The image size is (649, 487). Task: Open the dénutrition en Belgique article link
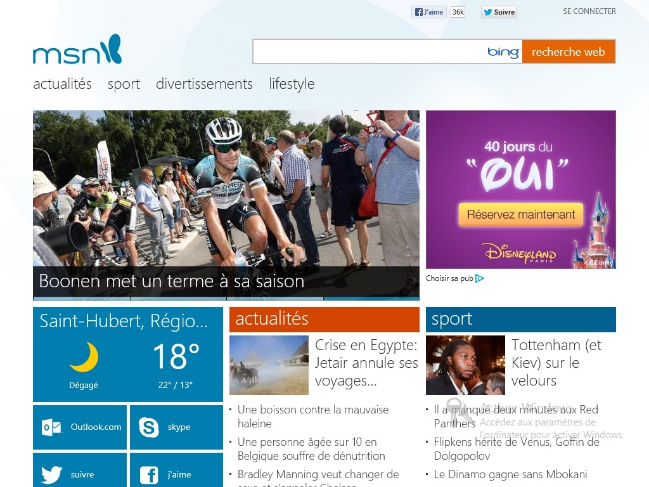(311, 449)
